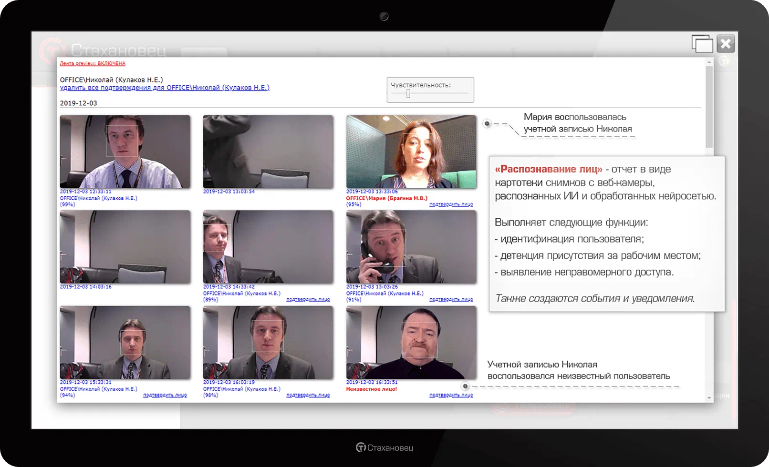This screenshot has width=769, height=467.
Task: Click the 'OFFICE\Мария (Брагина М.В.)' label
Action: point(387,198)
